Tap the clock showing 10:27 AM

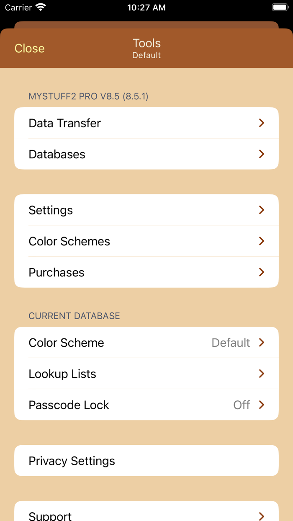146,7
